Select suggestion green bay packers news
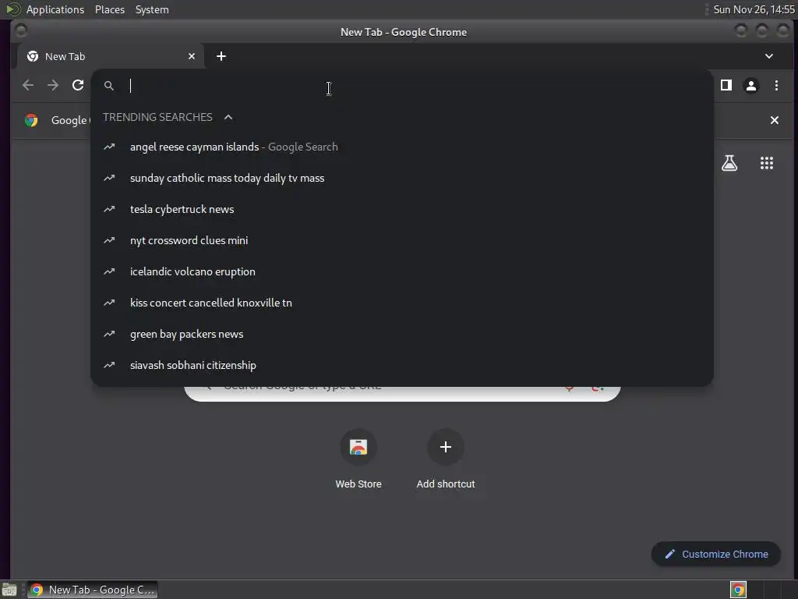The height and width of the screenshot is (599, 798). 402,334
